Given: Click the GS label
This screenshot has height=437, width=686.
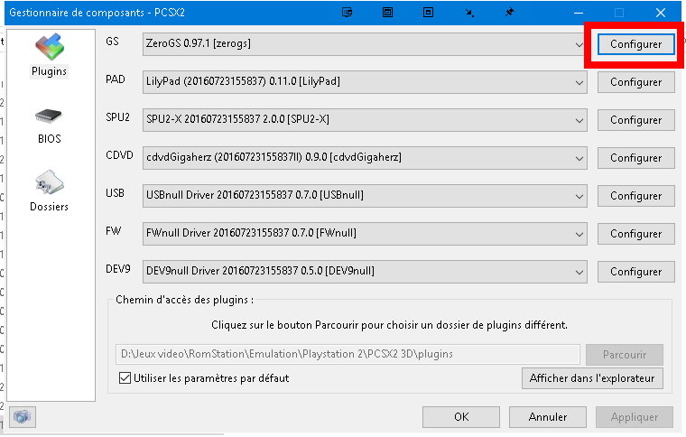Looking at the screenshot, I should [113, 42].
